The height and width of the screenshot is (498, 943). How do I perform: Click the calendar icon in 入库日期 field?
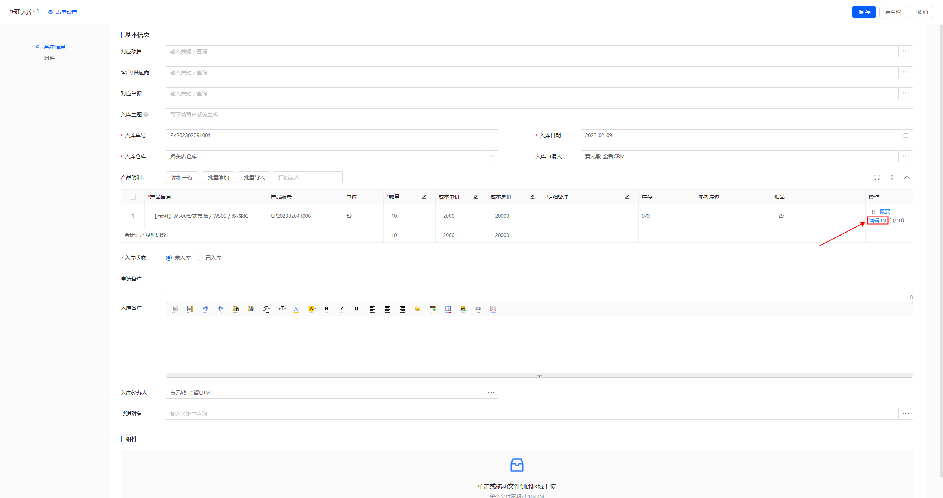pyautogui.click(x=906, y=135)
